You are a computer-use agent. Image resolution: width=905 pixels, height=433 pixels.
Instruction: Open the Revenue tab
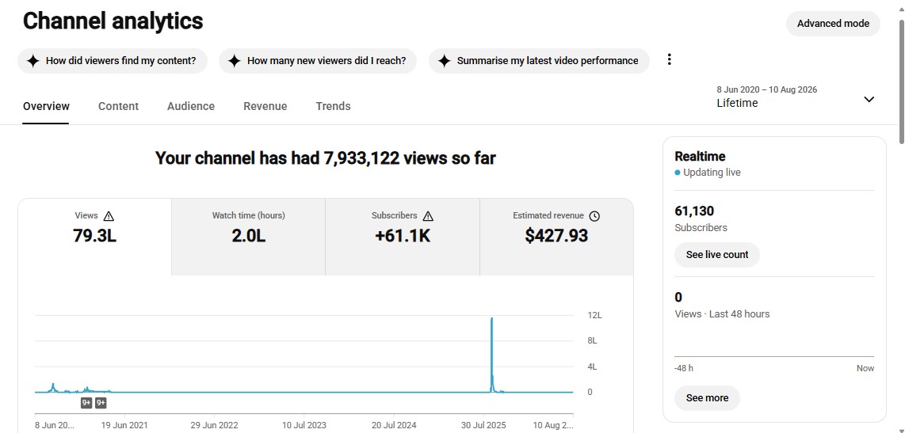coord(265,106)
